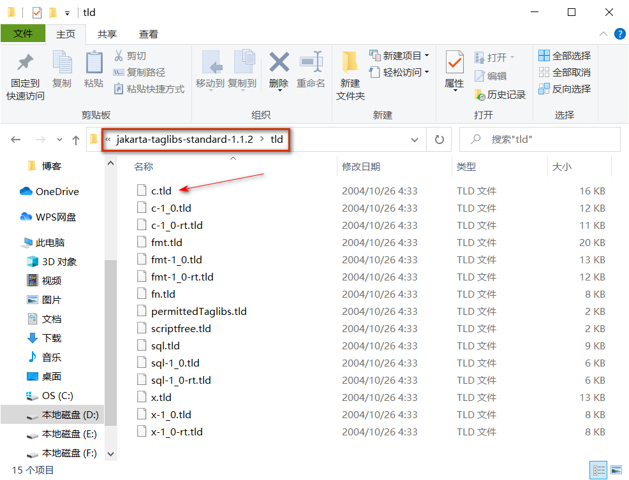Viewport: 629px width, 480px height.
Task: Sort by Name (名称) column header
Action: [144, 166]
